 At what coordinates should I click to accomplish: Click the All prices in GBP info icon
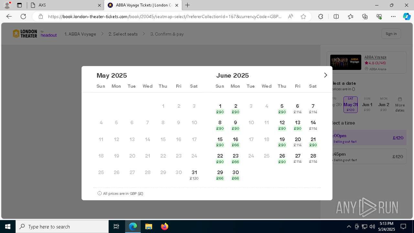[100, 193]
